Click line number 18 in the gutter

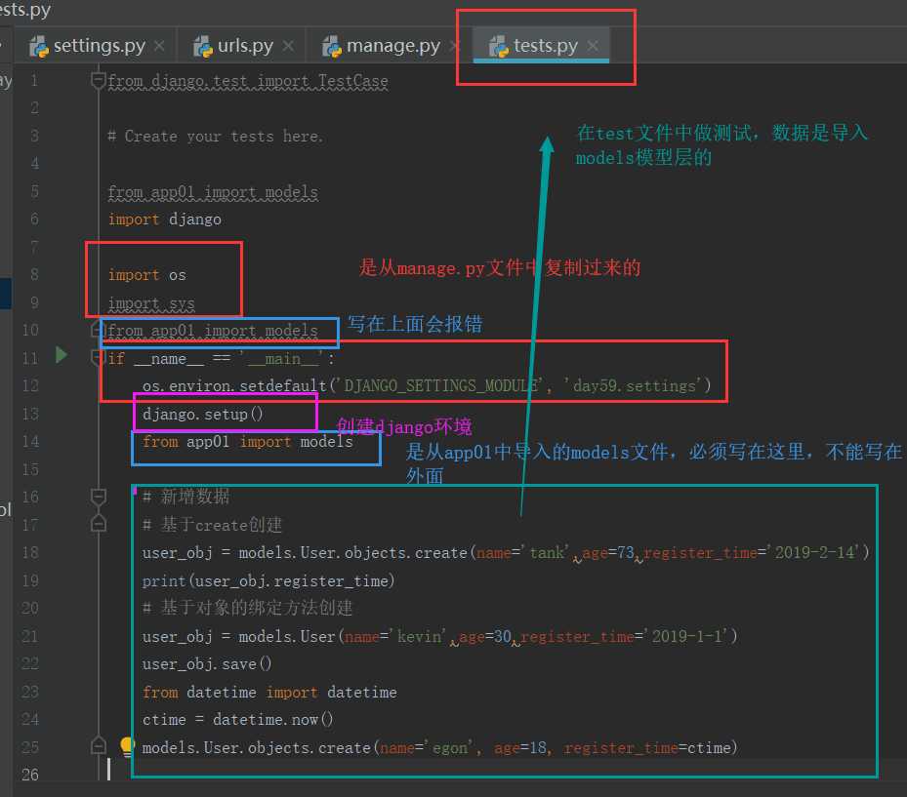[30, 552]
